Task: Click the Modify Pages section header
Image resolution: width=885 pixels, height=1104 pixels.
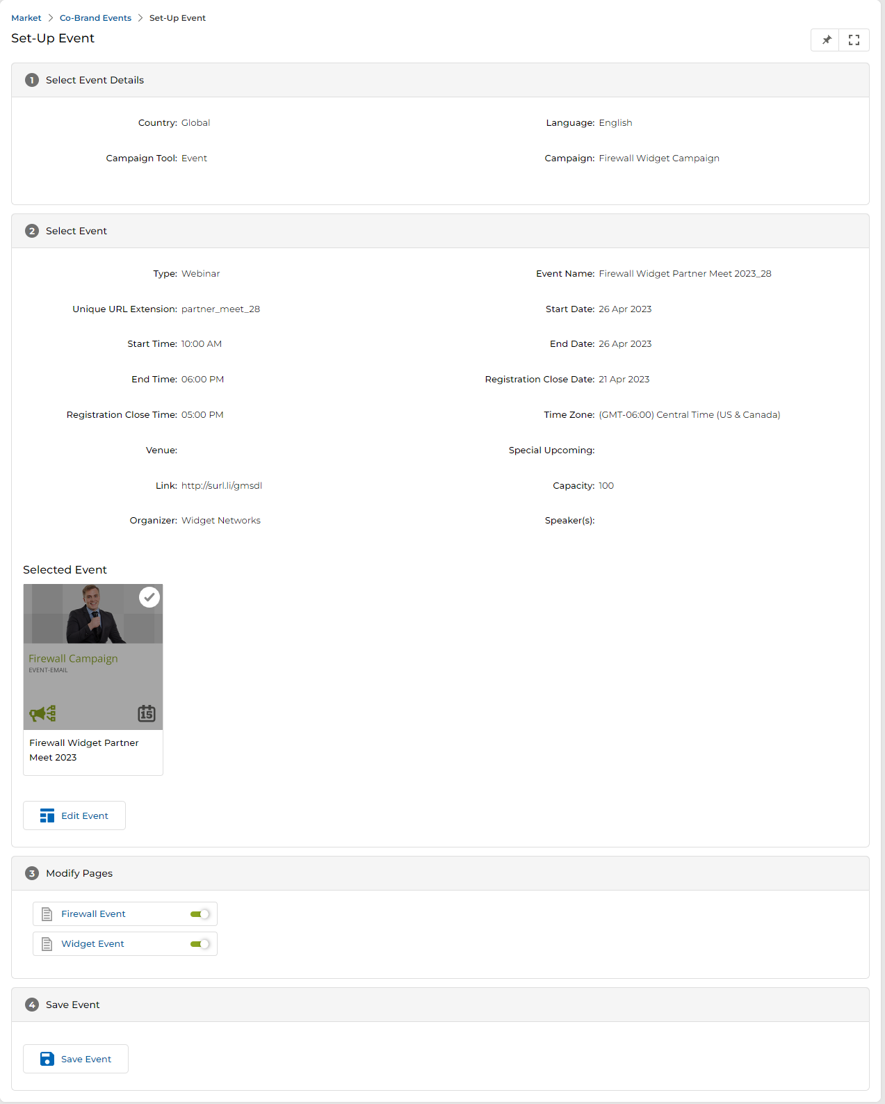Action: [440, 873]
